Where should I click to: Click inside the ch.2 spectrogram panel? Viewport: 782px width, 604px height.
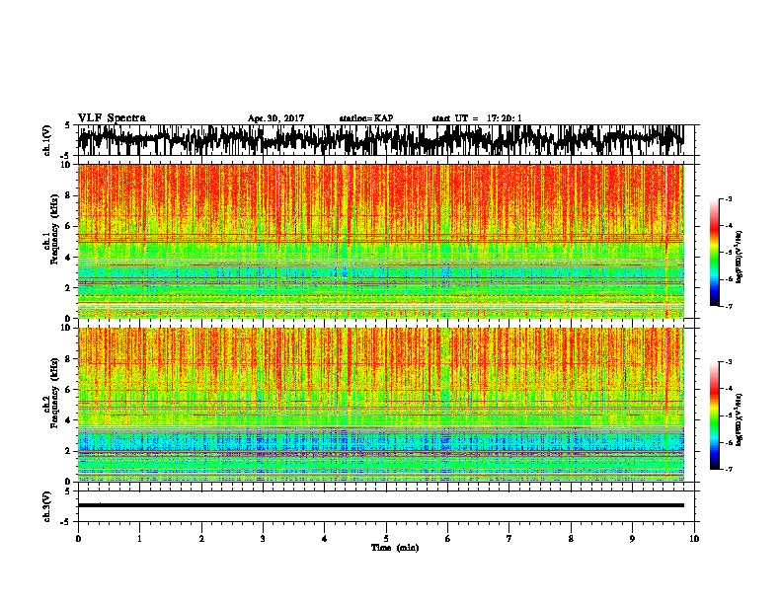pyautogui.click(x=381, y=405)
